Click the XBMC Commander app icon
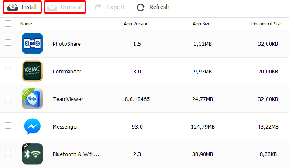This screenshot has width=289, height=168. (32, 71)
